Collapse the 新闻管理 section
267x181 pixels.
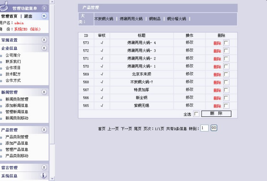point(44,92)
